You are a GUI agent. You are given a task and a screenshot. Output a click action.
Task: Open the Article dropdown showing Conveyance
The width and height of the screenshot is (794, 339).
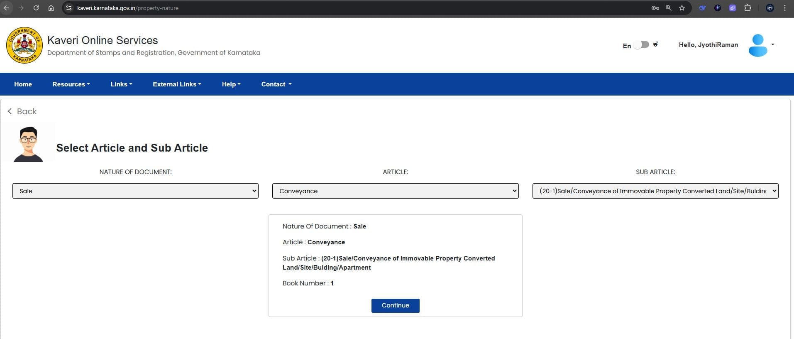tap(395, 191)
